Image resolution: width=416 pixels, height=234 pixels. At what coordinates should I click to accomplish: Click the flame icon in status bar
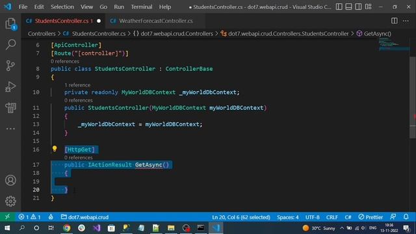(x=51, y=217)
